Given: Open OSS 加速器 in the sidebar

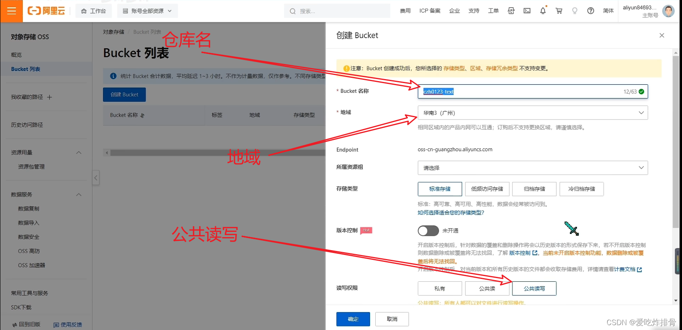Looking at the screenshot, I should click(31, 266).
